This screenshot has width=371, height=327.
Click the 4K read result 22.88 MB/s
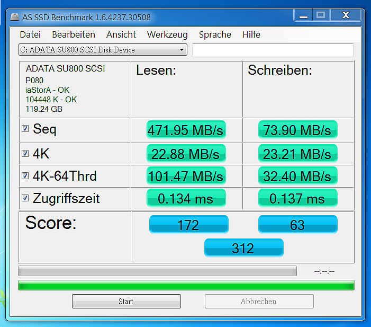click(x=186, y=154)
